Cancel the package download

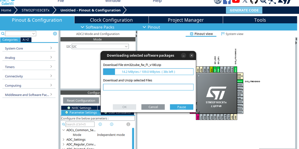click(153, 107)
